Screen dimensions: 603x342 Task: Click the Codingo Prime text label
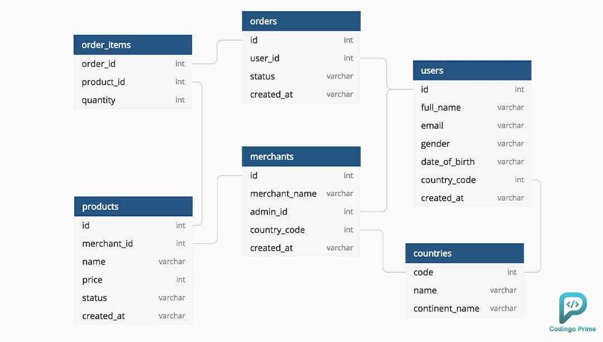tap(572, 329)
